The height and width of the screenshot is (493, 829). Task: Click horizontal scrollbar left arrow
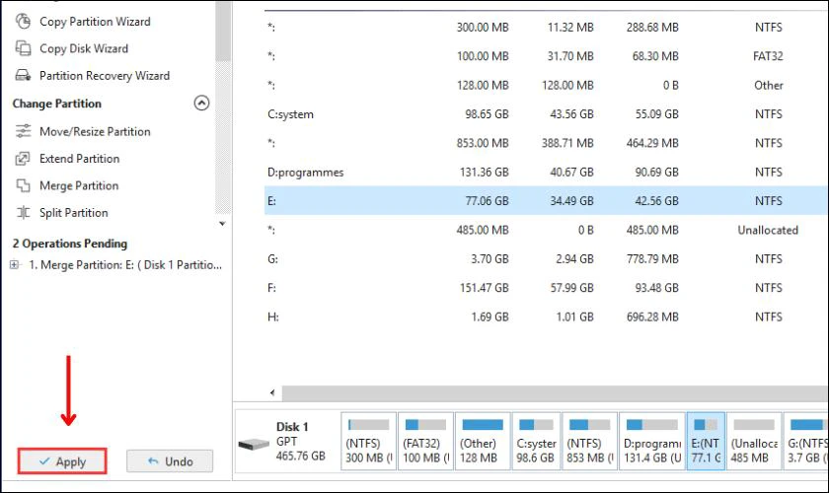pos(272,392)
